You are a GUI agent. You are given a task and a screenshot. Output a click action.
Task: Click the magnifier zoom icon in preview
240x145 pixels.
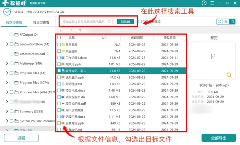tap(229, 75)
